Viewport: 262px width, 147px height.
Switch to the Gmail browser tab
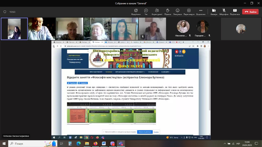(148, 42)
